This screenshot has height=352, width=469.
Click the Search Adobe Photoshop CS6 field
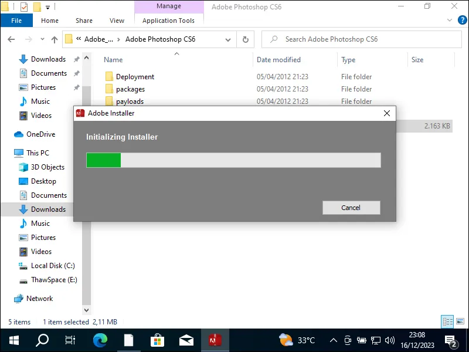tap(363, 39)
